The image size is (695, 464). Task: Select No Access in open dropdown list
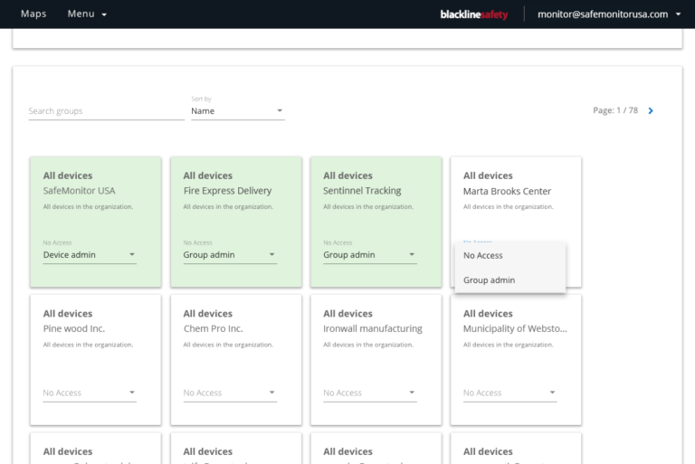click(510, 255)
